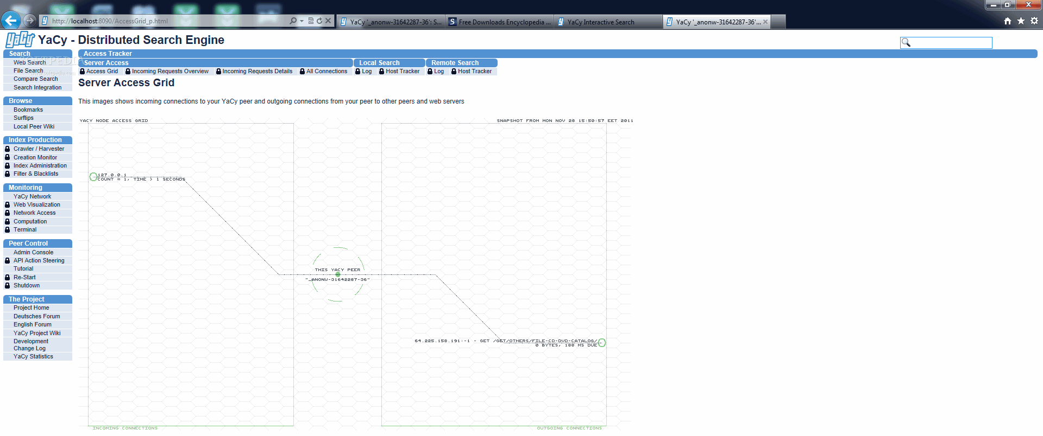Open the Remote Search menu header

click(x=461, y=63)
